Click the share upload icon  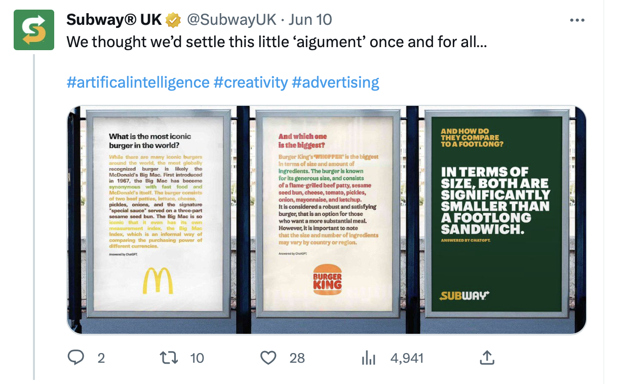click(x=486, y=358)
